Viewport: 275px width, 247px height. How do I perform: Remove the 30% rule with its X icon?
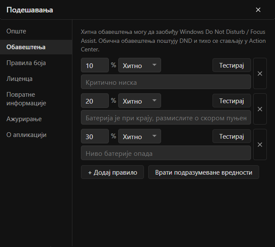pos(260,144)
